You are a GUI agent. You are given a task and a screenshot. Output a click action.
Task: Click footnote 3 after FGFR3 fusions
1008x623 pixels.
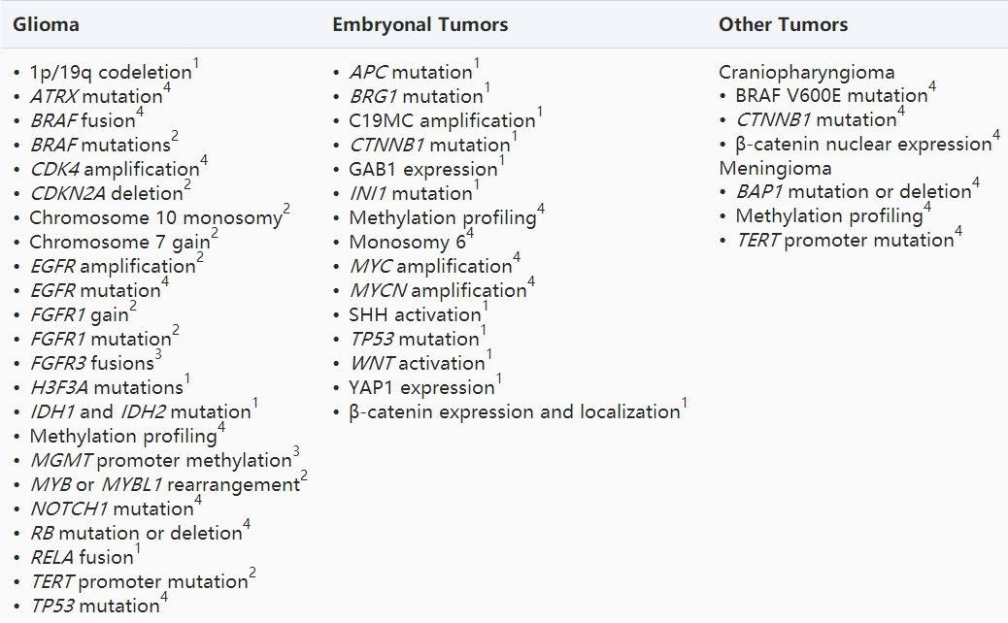[158, 356]
